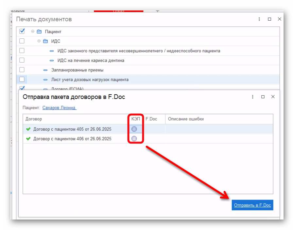Check ИДС на лечение кариеса дентина checkbox
This screenshot has width=294, height=230.
22,60
